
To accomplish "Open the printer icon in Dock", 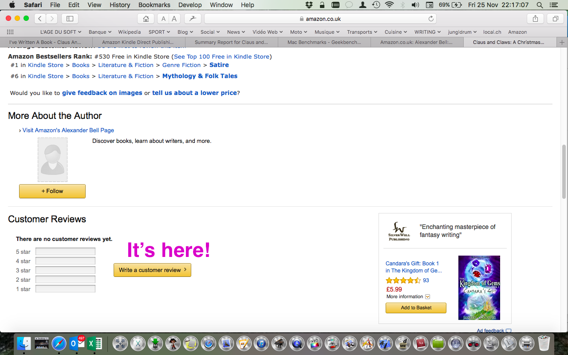I will click(x=526, y=343).
